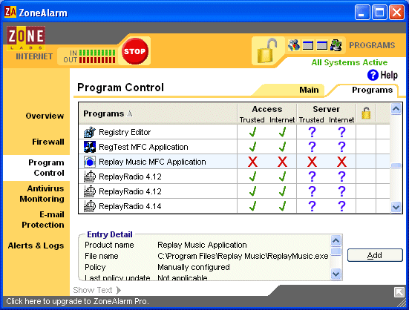Click the ReplayMusic.exe file path text
The height and width of the screenshot is (310, 409).
pyautogui.click(x=243, y=257)
